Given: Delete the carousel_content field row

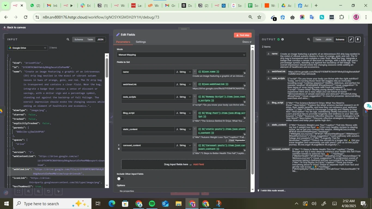Looking at the screenshot, I should click(x=118, y=149).
